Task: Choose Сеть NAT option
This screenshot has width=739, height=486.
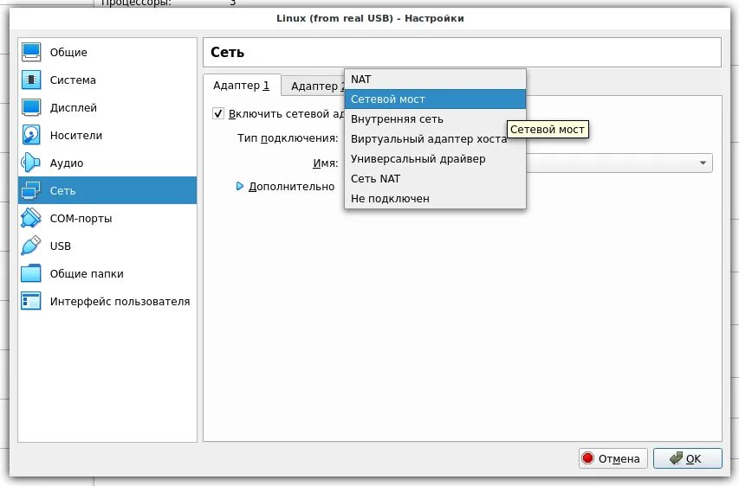Action: (x=435, y=179)
